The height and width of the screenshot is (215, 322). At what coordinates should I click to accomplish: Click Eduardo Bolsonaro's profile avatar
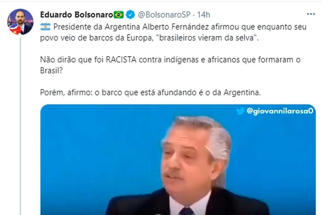point(20,21)
